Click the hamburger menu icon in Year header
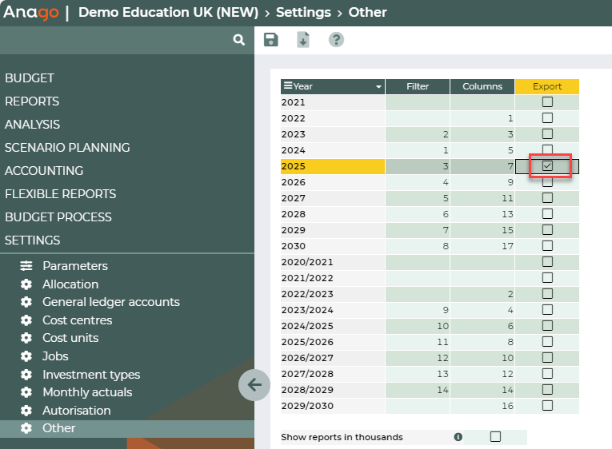 pos(288,85)
